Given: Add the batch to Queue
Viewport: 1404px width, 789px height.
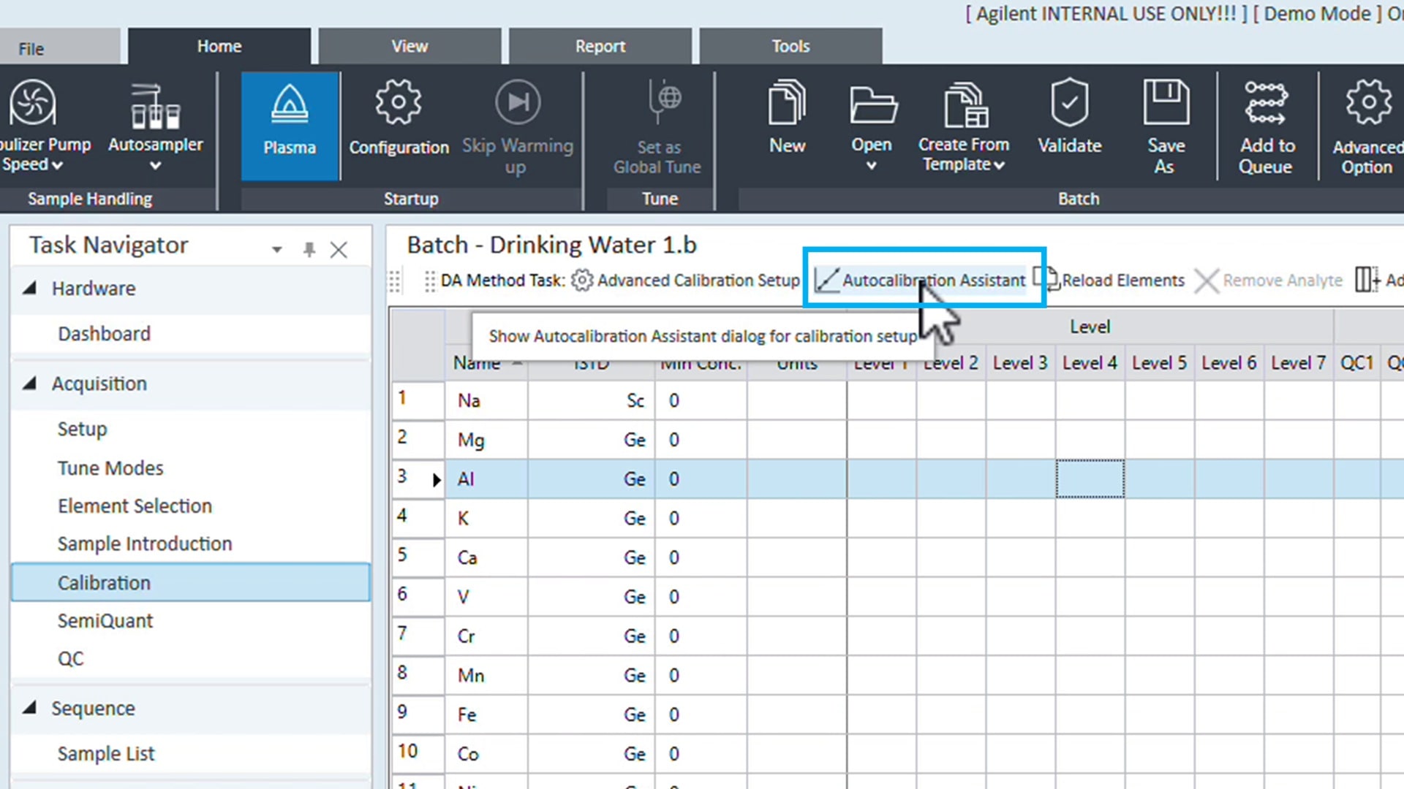Looking at the screenshot, I should click(x=1266, y=124).
